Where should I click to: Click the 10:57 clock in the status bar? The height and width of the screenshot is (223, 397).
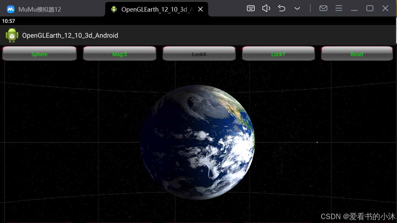coord(8,21)
